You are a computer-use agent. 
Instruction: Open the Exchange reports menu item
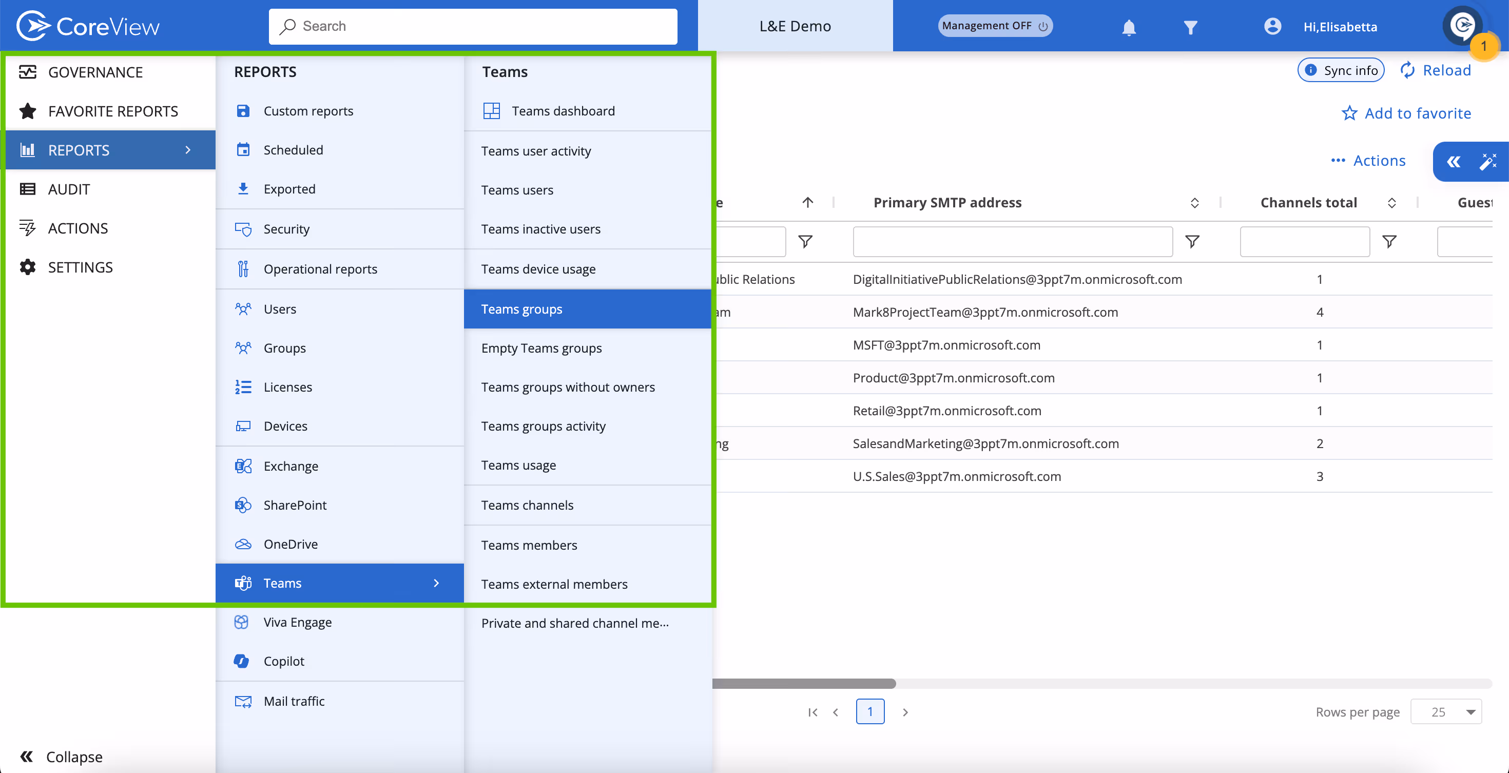point(291,466)
